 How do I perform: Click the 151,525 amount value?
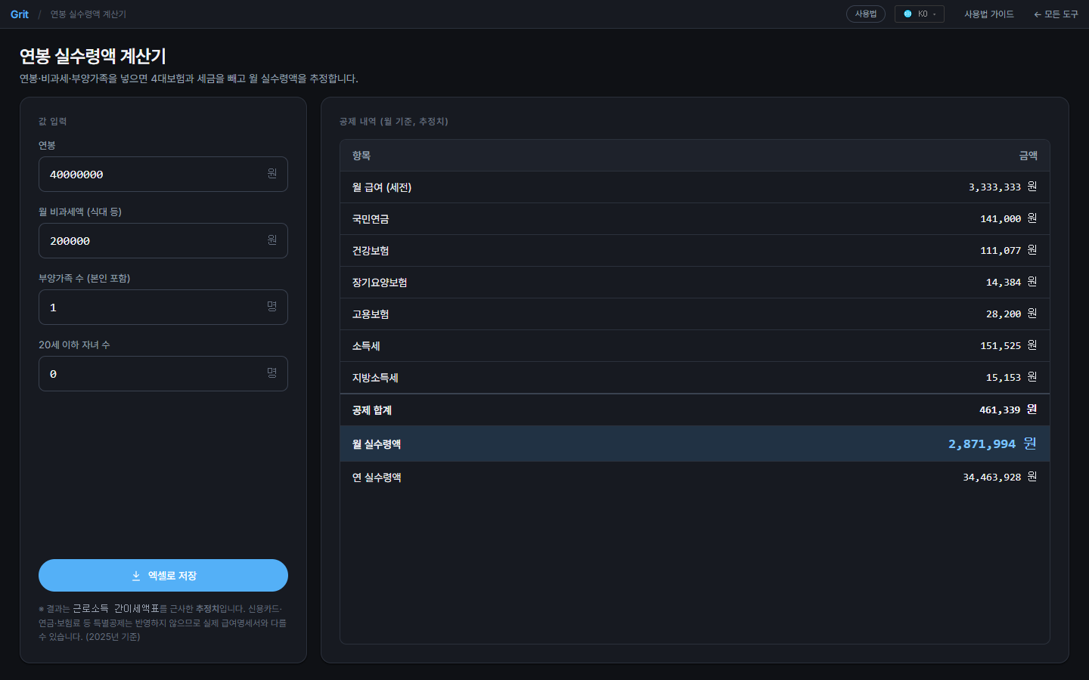pyautogui.click(x=1001, y=346)
